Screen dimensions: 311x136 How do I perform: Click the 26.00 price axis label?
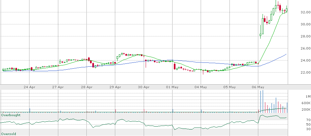click(x=305, y=48)
